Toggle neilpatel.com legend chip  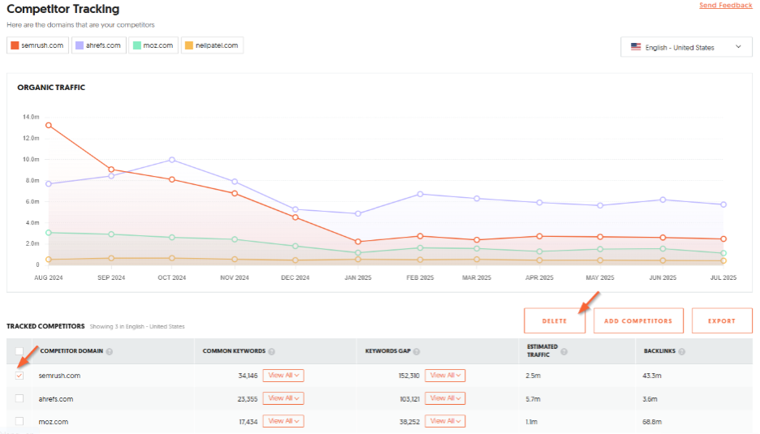(x=212, y=45)
